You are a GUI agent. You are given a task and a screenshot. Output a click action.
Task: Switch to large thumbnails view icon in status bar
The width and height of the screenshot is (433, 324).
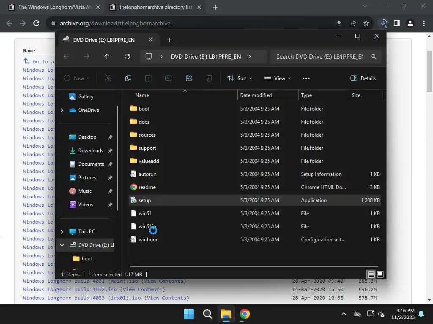point(380,274)
